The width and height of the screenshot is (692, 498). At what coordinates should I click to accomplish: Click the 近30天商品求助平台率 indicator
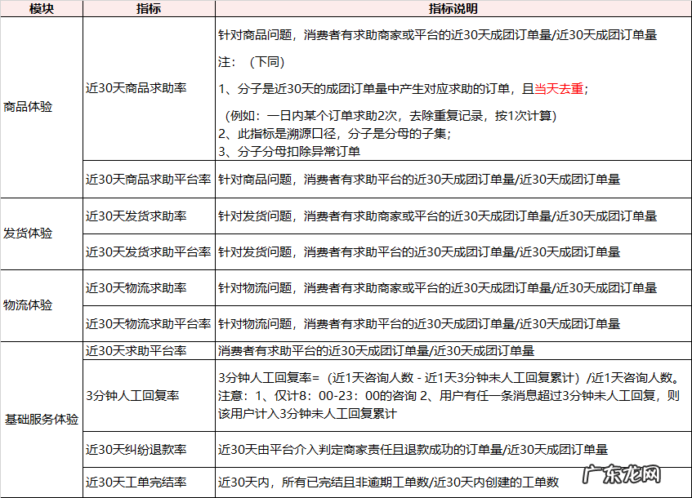(147, 181)
